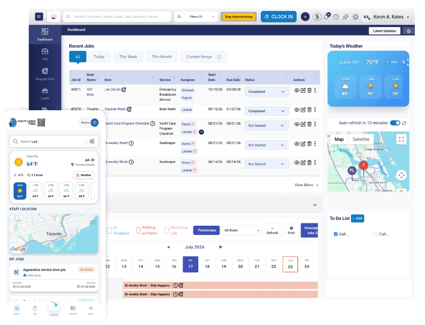Open the status dropdown for job #5011
This screenshot has width=425, height=325.
coord(267,92)
